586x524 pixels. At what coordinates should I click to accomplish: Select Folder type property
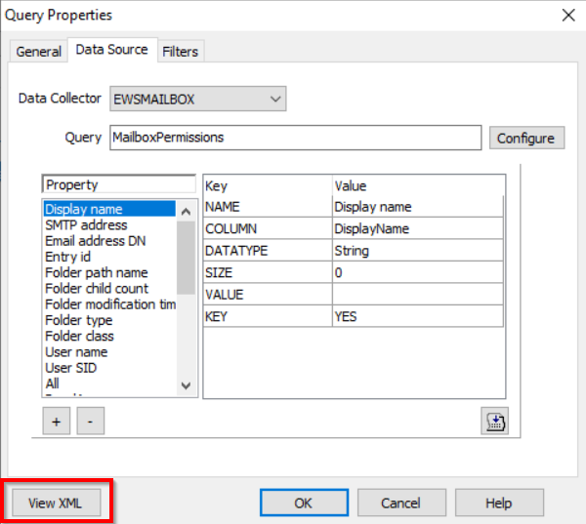[109, 320]
